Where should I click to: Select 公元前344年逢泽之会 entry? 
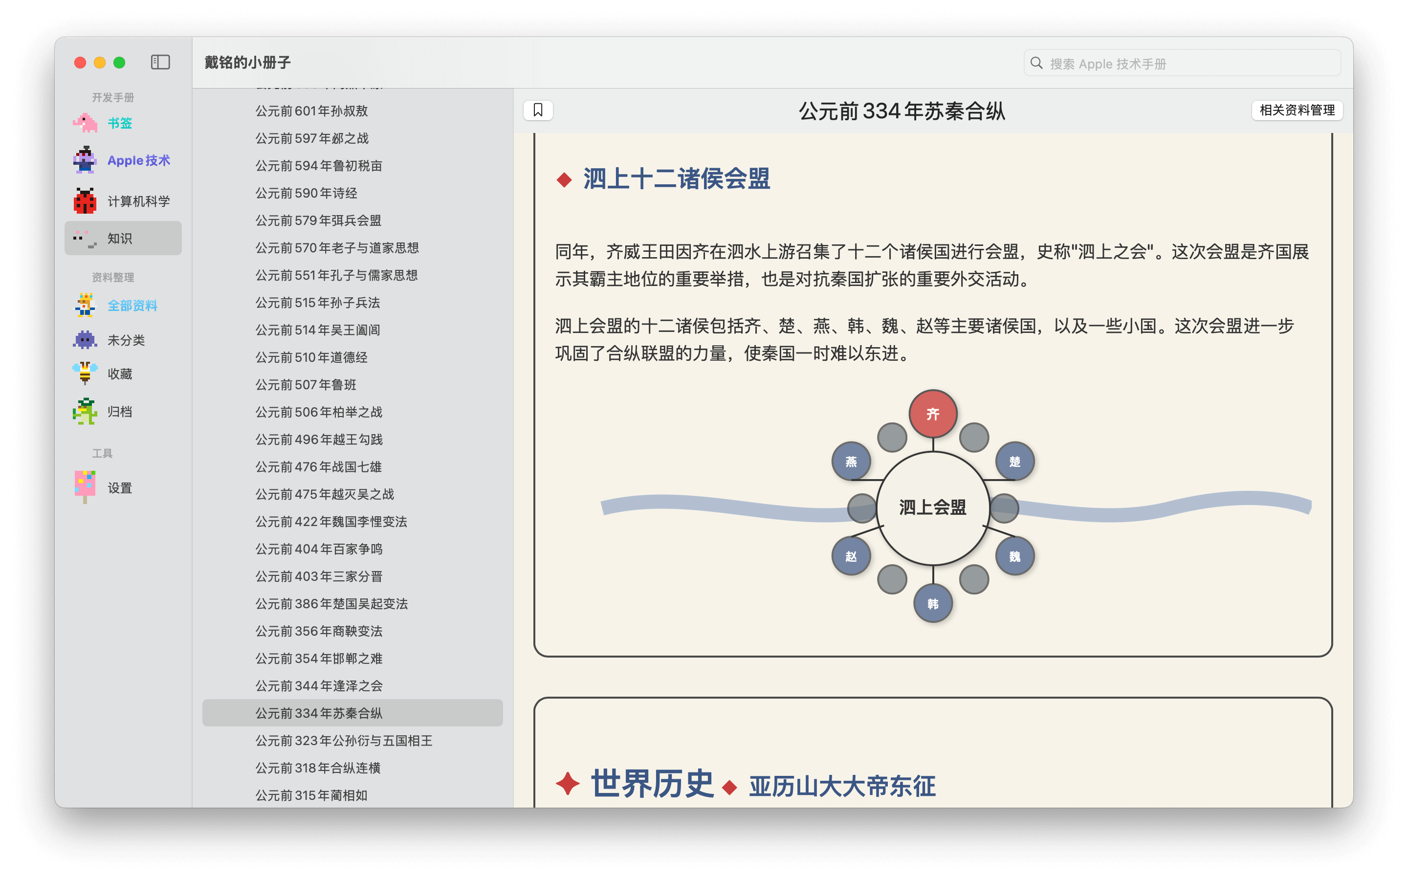point(352,685)
